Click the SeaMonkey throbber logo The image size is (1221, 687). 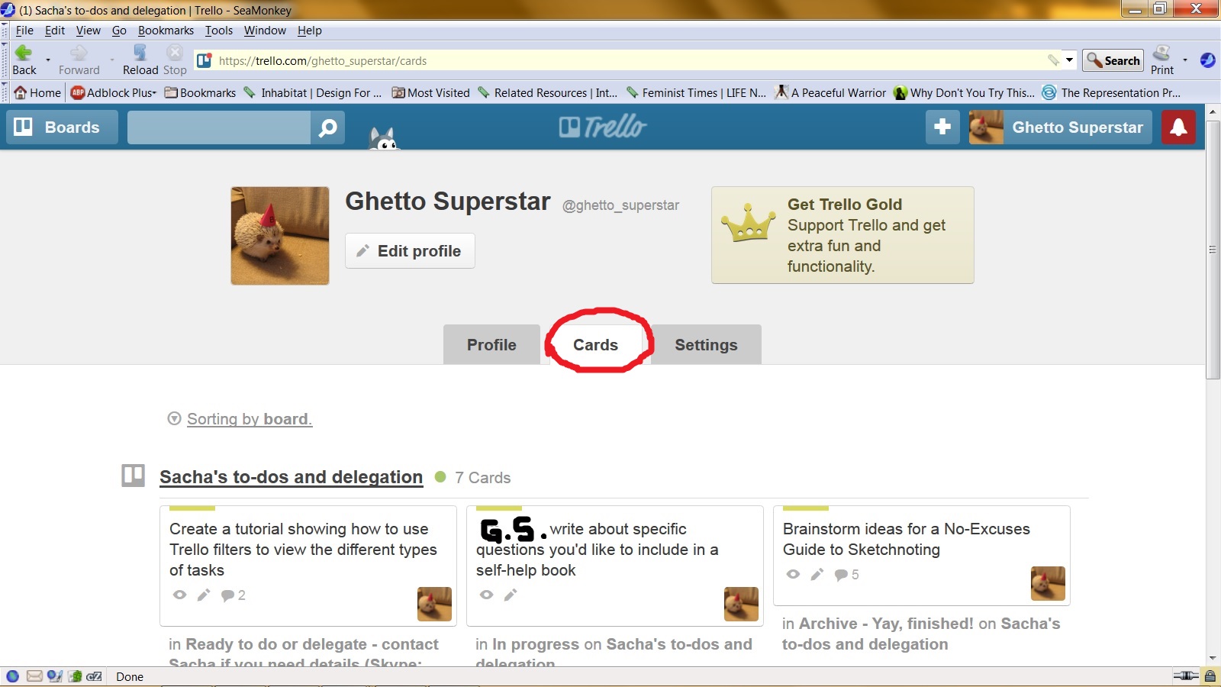1207,60
